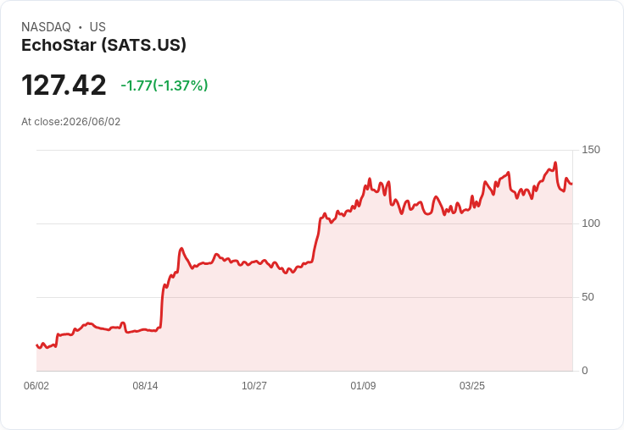Click the US market label
Viewport: 624px width, 430px height.
(97, 27)
